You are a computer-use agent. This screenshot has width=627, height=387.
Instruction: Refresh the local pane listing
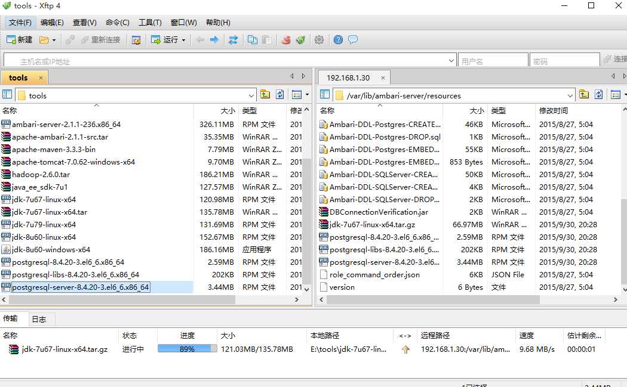click(280, 95)
